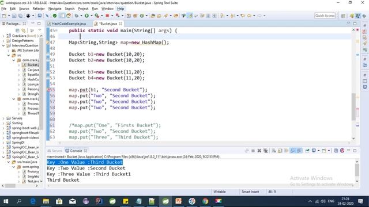Viewport: 369px width, 207px height.
Task: Collapse the main method fold on line 45
Action: click(57, 30)
